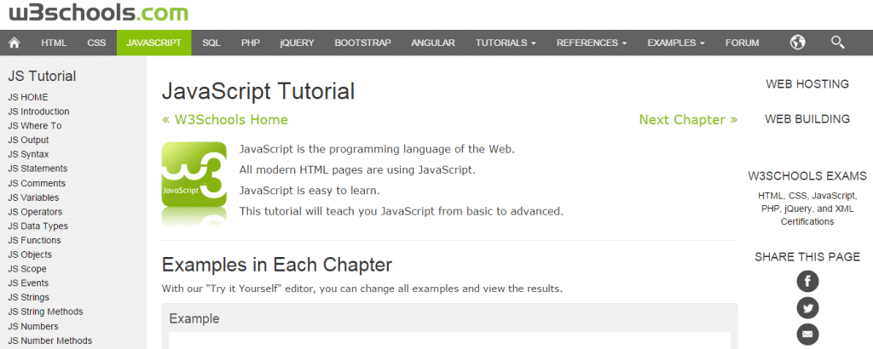
Task: Share this page via email icon
Action: [x=807, y=334]
